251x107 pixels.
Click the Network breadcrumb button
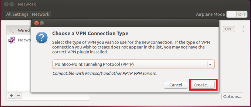click(x=40, y=14)
